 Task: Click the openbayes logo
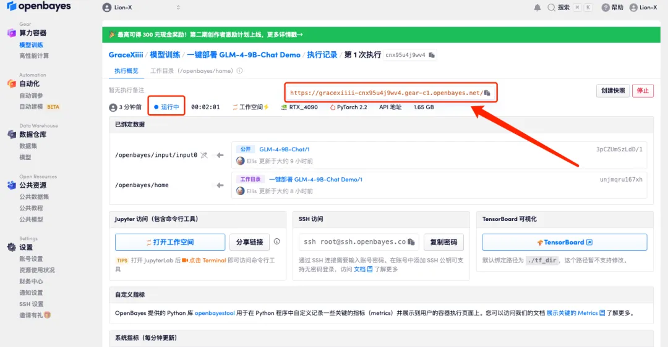[x=38, y=7]
